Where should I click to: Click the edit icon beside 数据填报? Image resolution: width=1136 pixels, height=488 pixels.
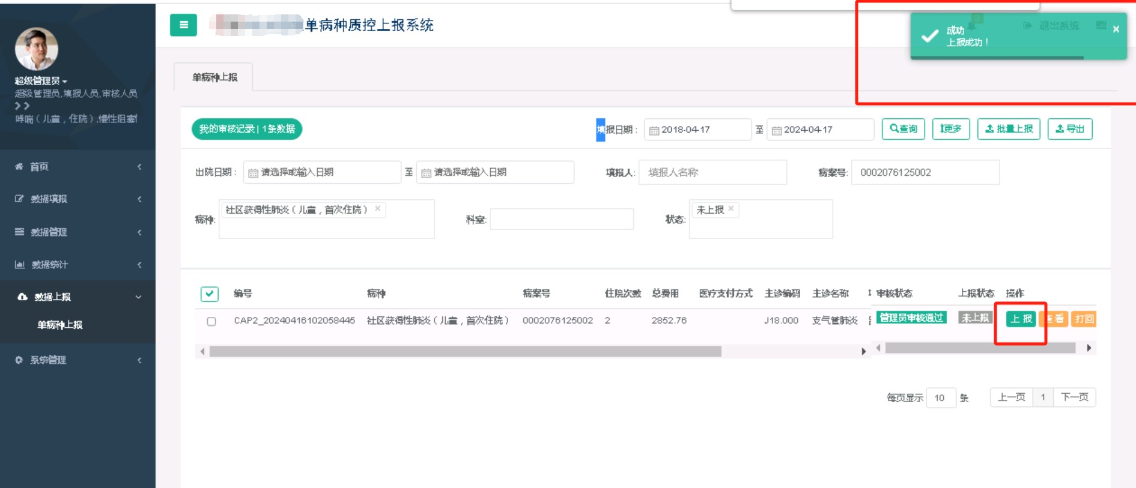tap(19, 199)
